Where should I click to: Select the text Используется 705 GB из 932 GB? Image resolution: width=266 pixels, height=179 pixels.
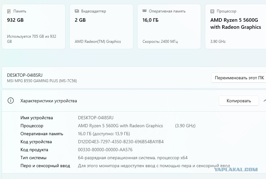point(32,39)
